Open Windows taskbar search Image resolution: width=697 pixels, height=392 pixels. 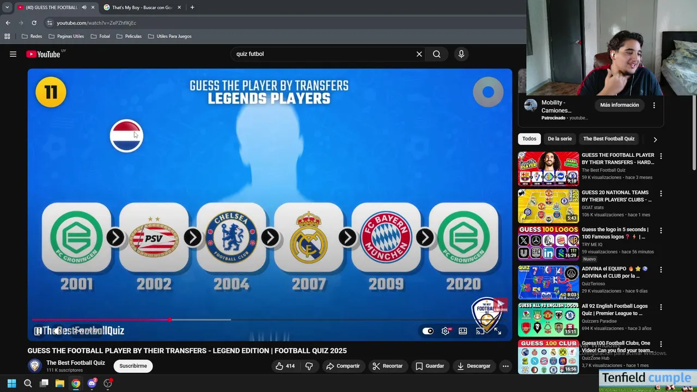[x=28, y=383]
